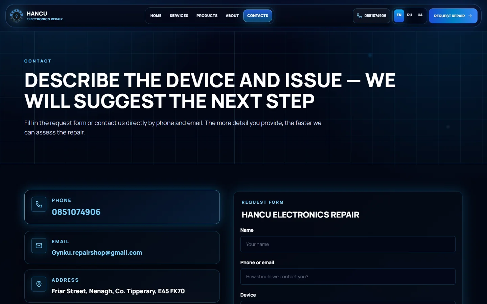Click the CONTACT section label
This screenshot has height=304, width=487.
tap(38, 61)
